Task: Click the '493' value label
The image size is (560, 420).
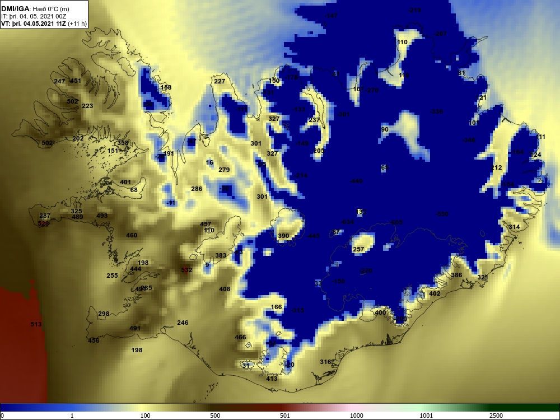Action: point(102,216)
